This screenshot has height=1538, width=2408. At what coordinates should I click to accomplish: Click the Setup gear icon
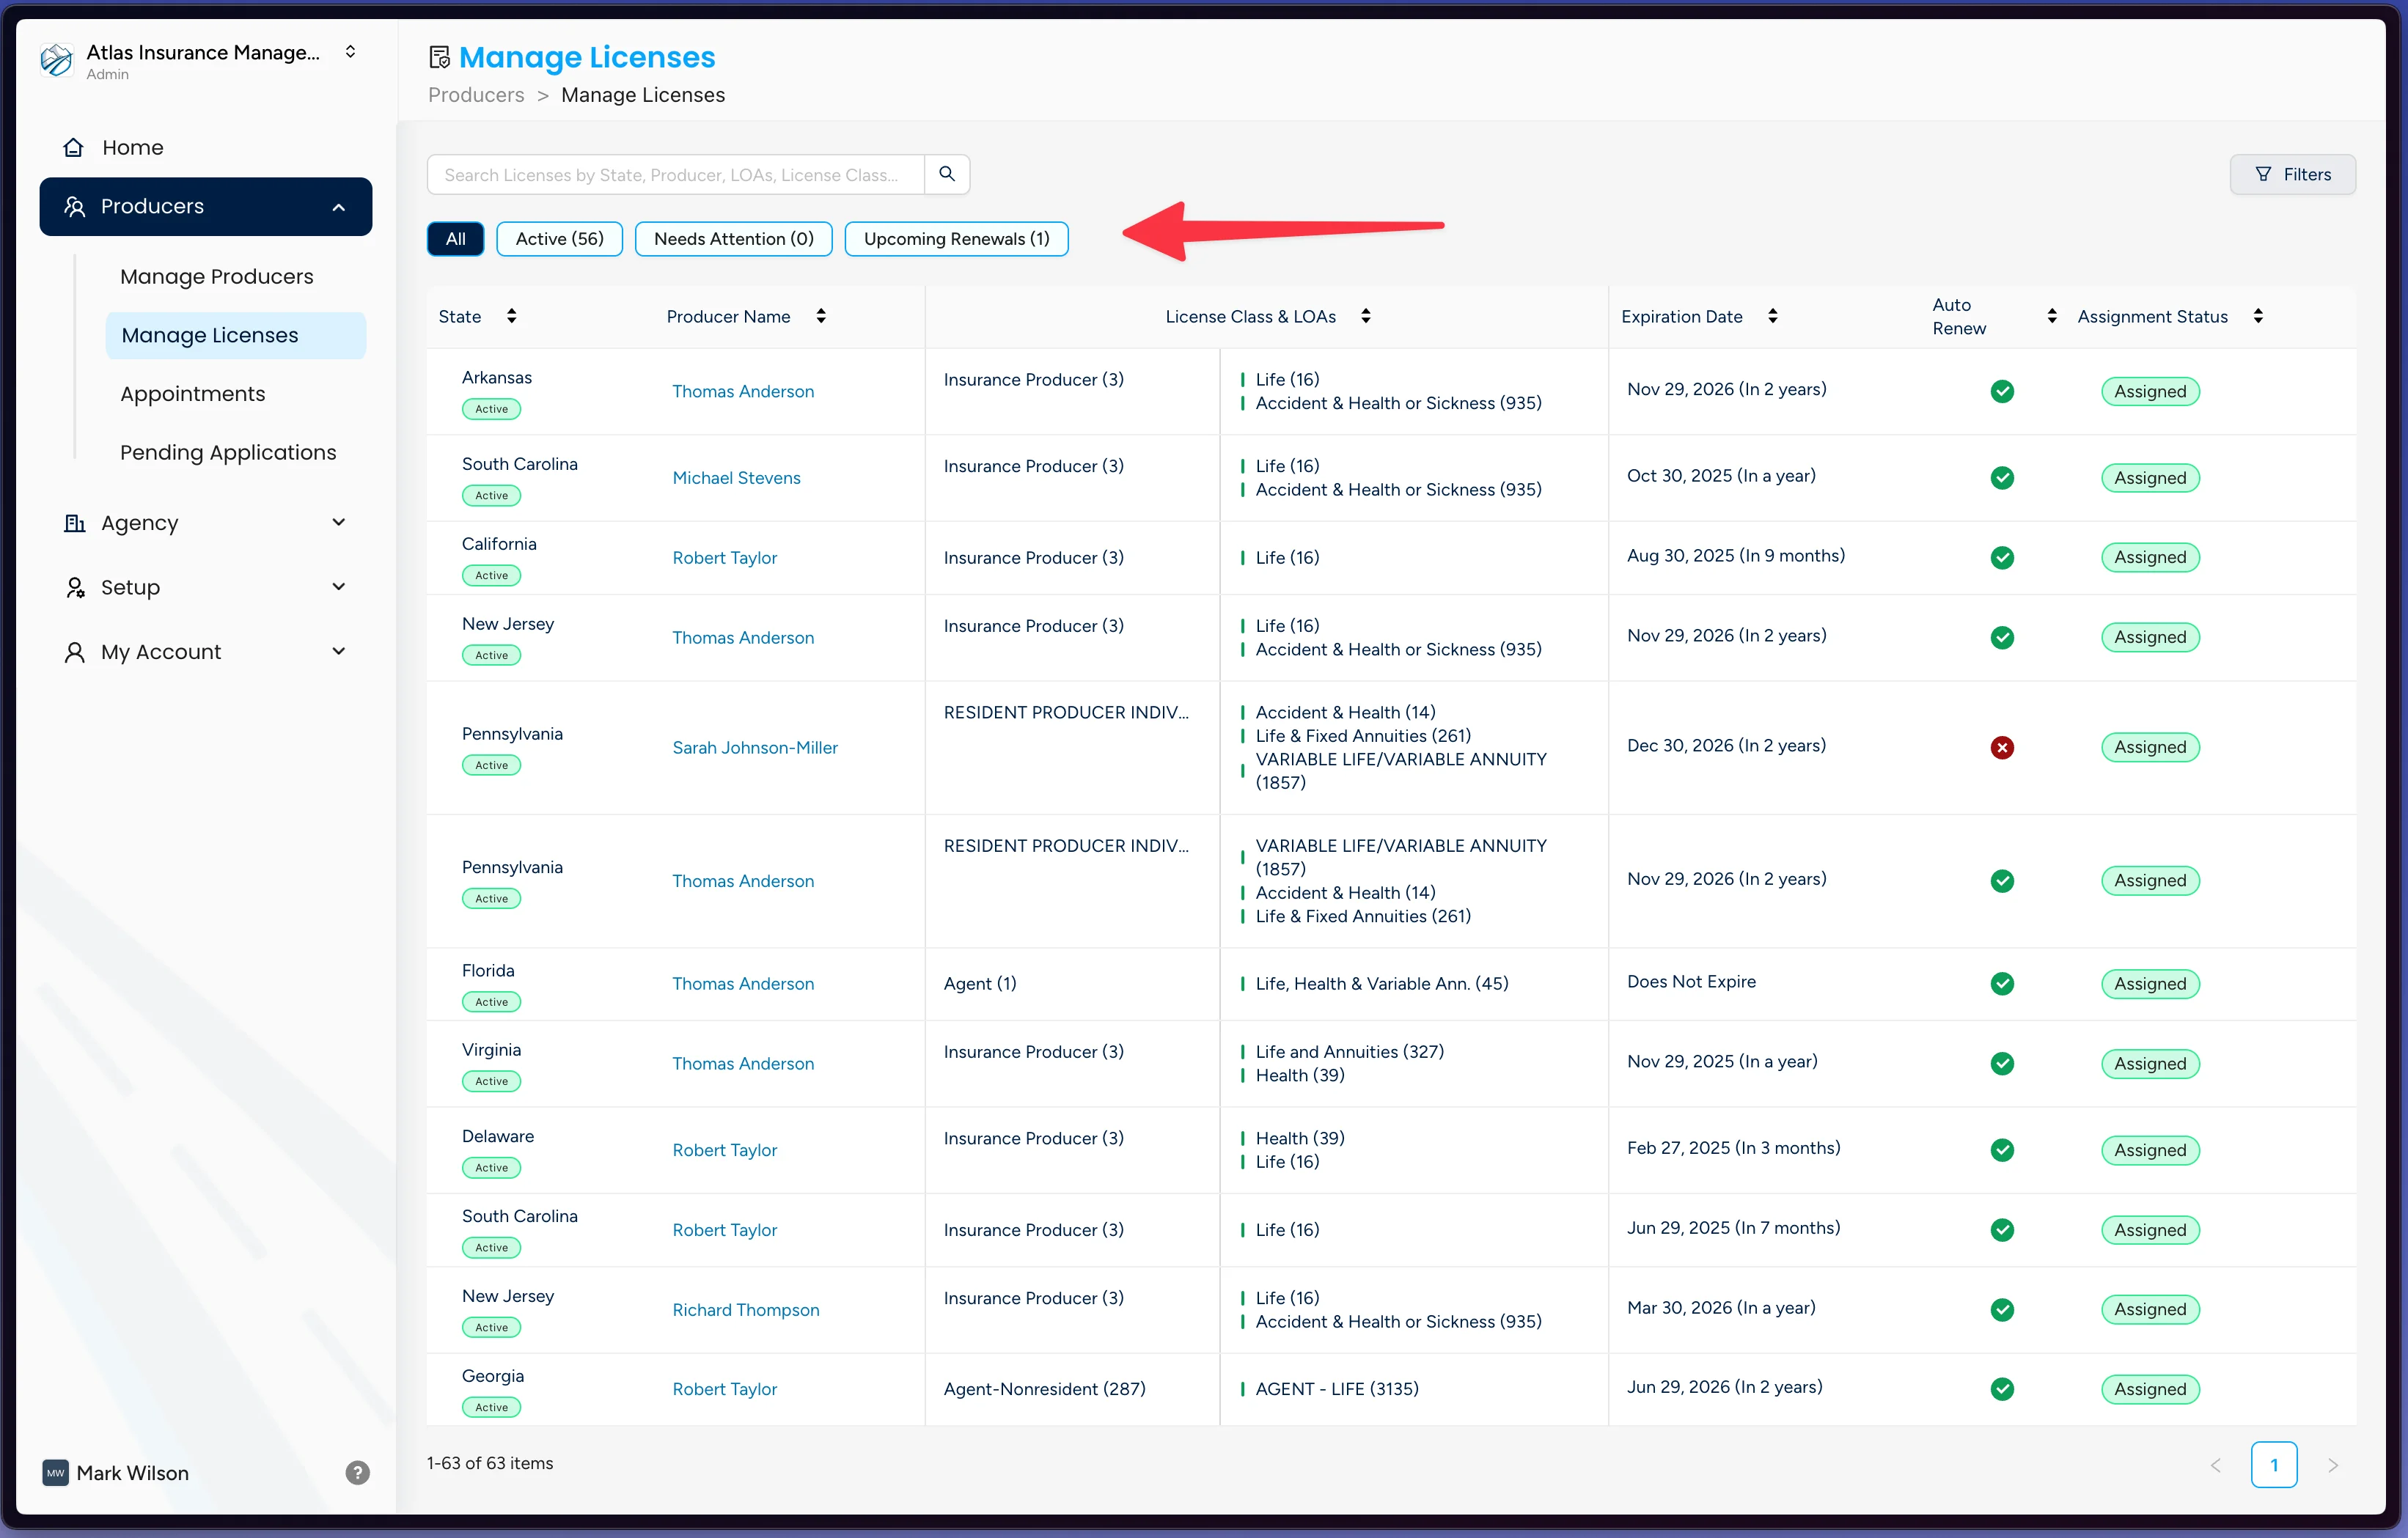coord(75,587)
